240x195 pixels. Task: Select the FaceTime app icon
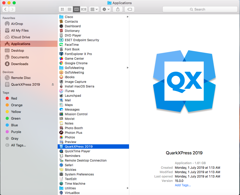click(x=61, y=45)
